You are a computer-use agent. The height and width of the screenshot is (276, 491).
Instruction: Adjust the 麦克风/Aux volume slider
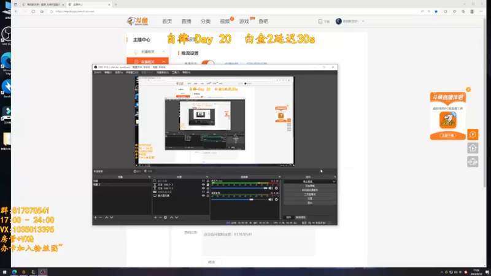click(239, 188)
